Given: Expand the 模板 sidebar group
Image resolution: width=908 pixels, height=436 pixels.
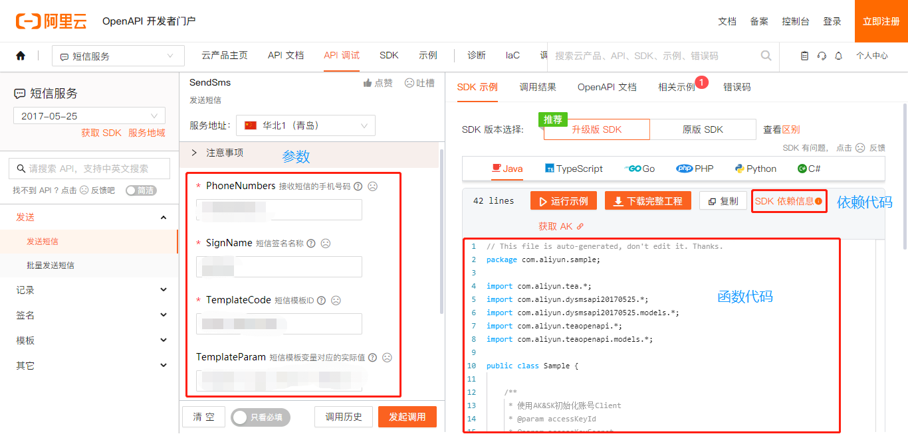Looking at the screenshot, I should [89, 340].
